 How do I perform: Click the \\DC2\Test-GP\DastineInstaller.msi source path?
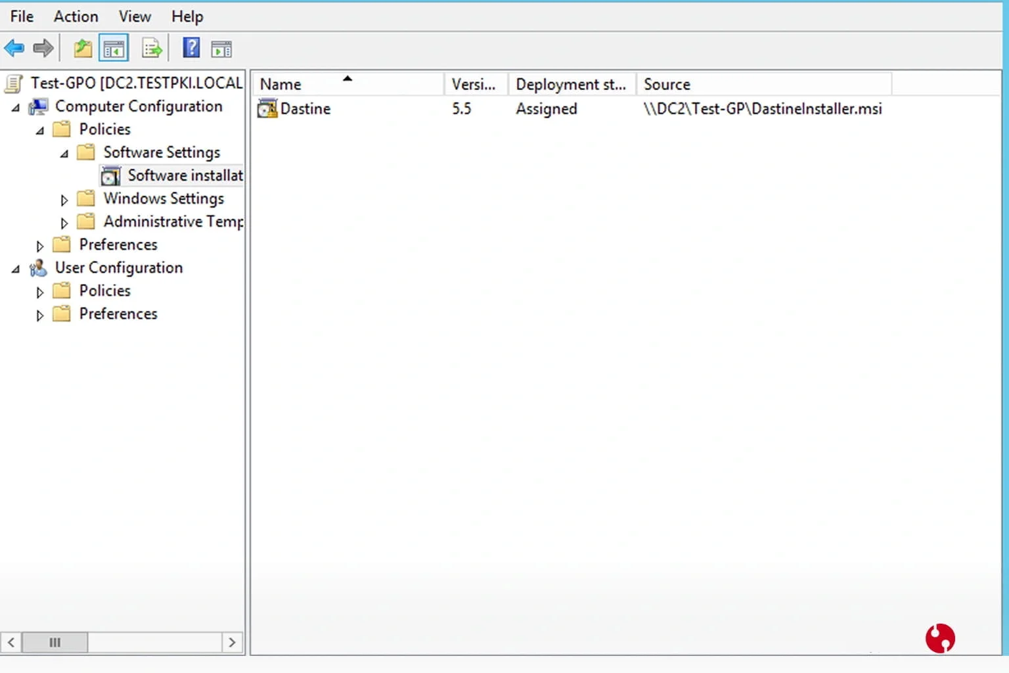pyautogui.click(x=763, y=108)
